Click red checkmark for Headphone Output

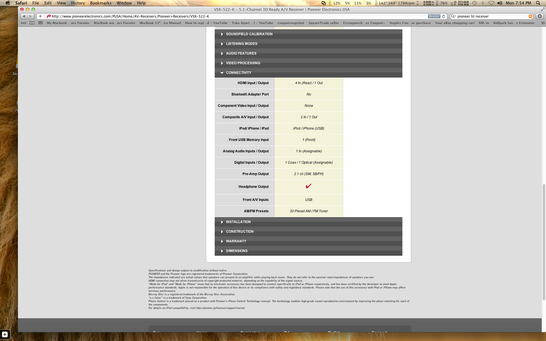[x=309, y=186]
